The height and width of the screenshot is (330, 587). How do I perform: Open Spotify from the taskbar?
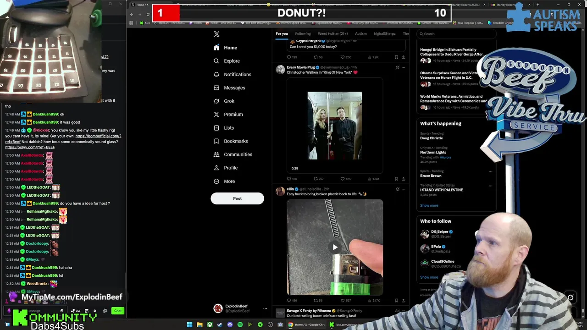[240, 325]
